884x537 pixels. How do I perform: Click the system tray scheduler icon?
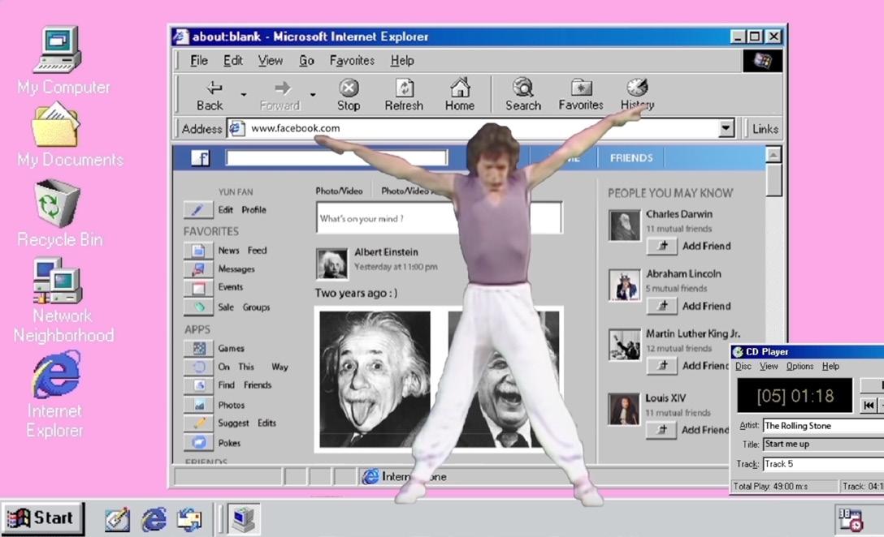point(850,519)
